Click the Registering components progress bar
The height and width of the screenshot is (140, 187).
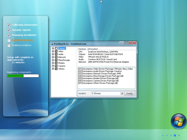tap(23, 76)
